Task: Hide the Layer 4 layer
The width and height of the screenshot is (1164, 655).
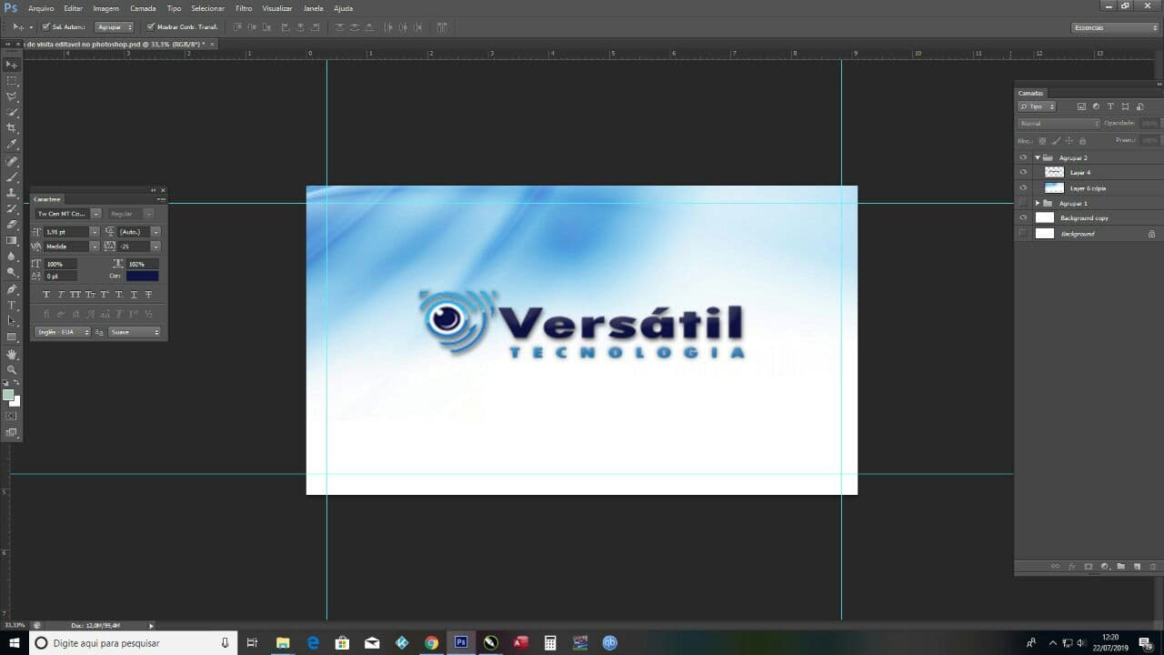Action: click(1023, 172)
